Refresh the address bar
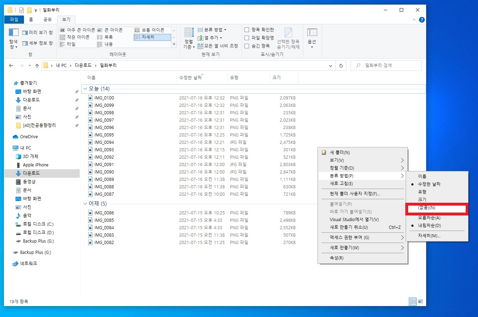The image size is (478, 317). coord(341,66)
